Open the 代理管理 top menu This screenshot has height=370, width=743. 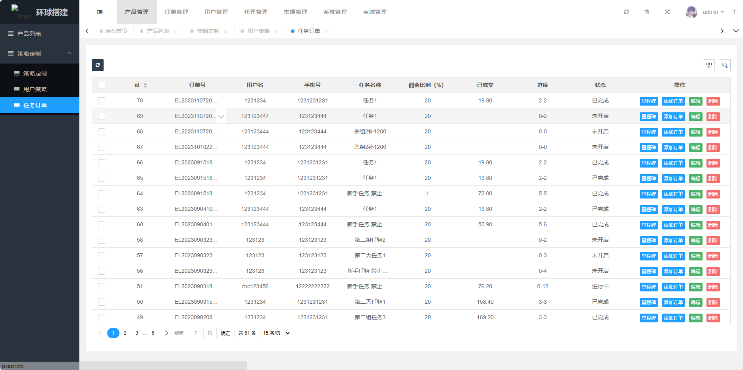coord(256,12)
